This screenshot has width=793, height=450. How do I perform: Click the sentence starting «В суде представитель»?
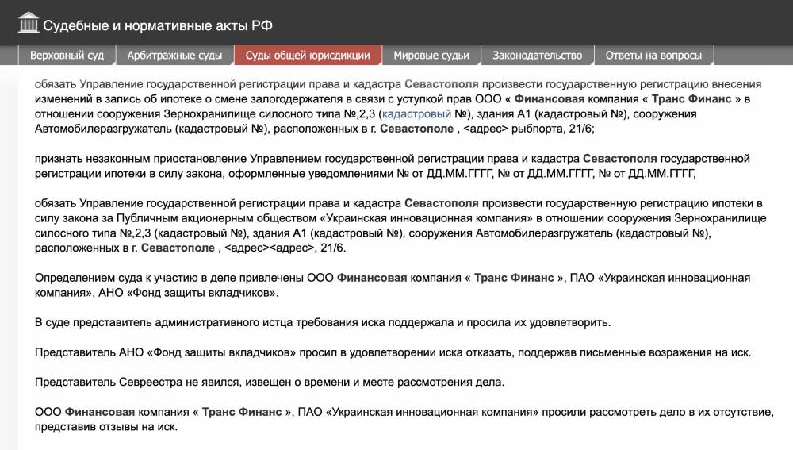click(x=323, y=322)
